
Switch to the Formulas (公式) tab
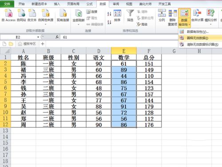(89, 4)
